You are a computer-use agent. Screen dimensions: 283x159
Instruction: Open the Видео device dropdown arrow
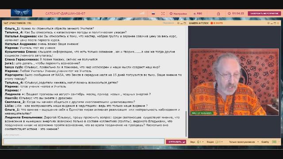click(x=222, y=142)
